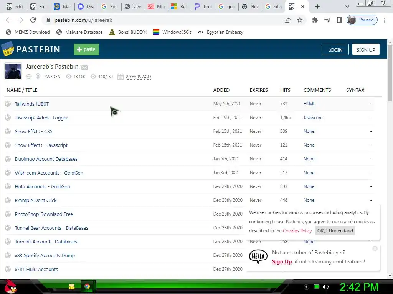
Task: Open 'Snow Effects - Javascript' paste
Action: click(41, 145)
